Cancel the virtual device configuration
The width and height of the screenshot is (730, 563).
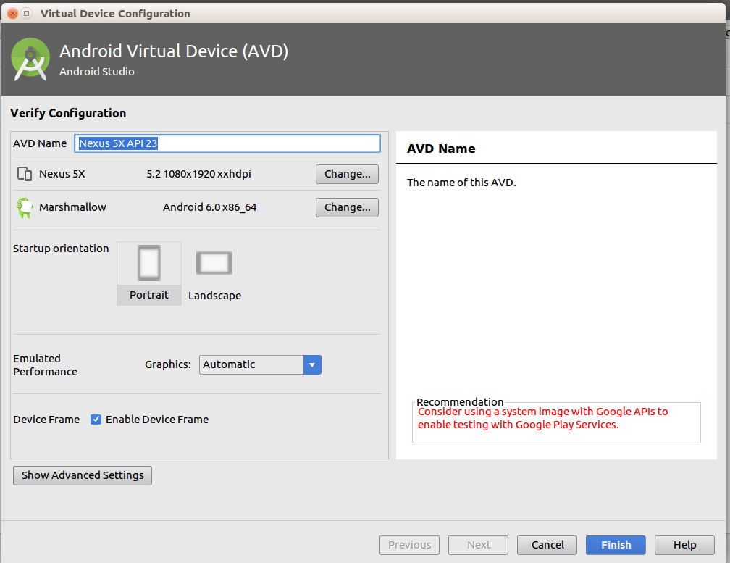547,545
